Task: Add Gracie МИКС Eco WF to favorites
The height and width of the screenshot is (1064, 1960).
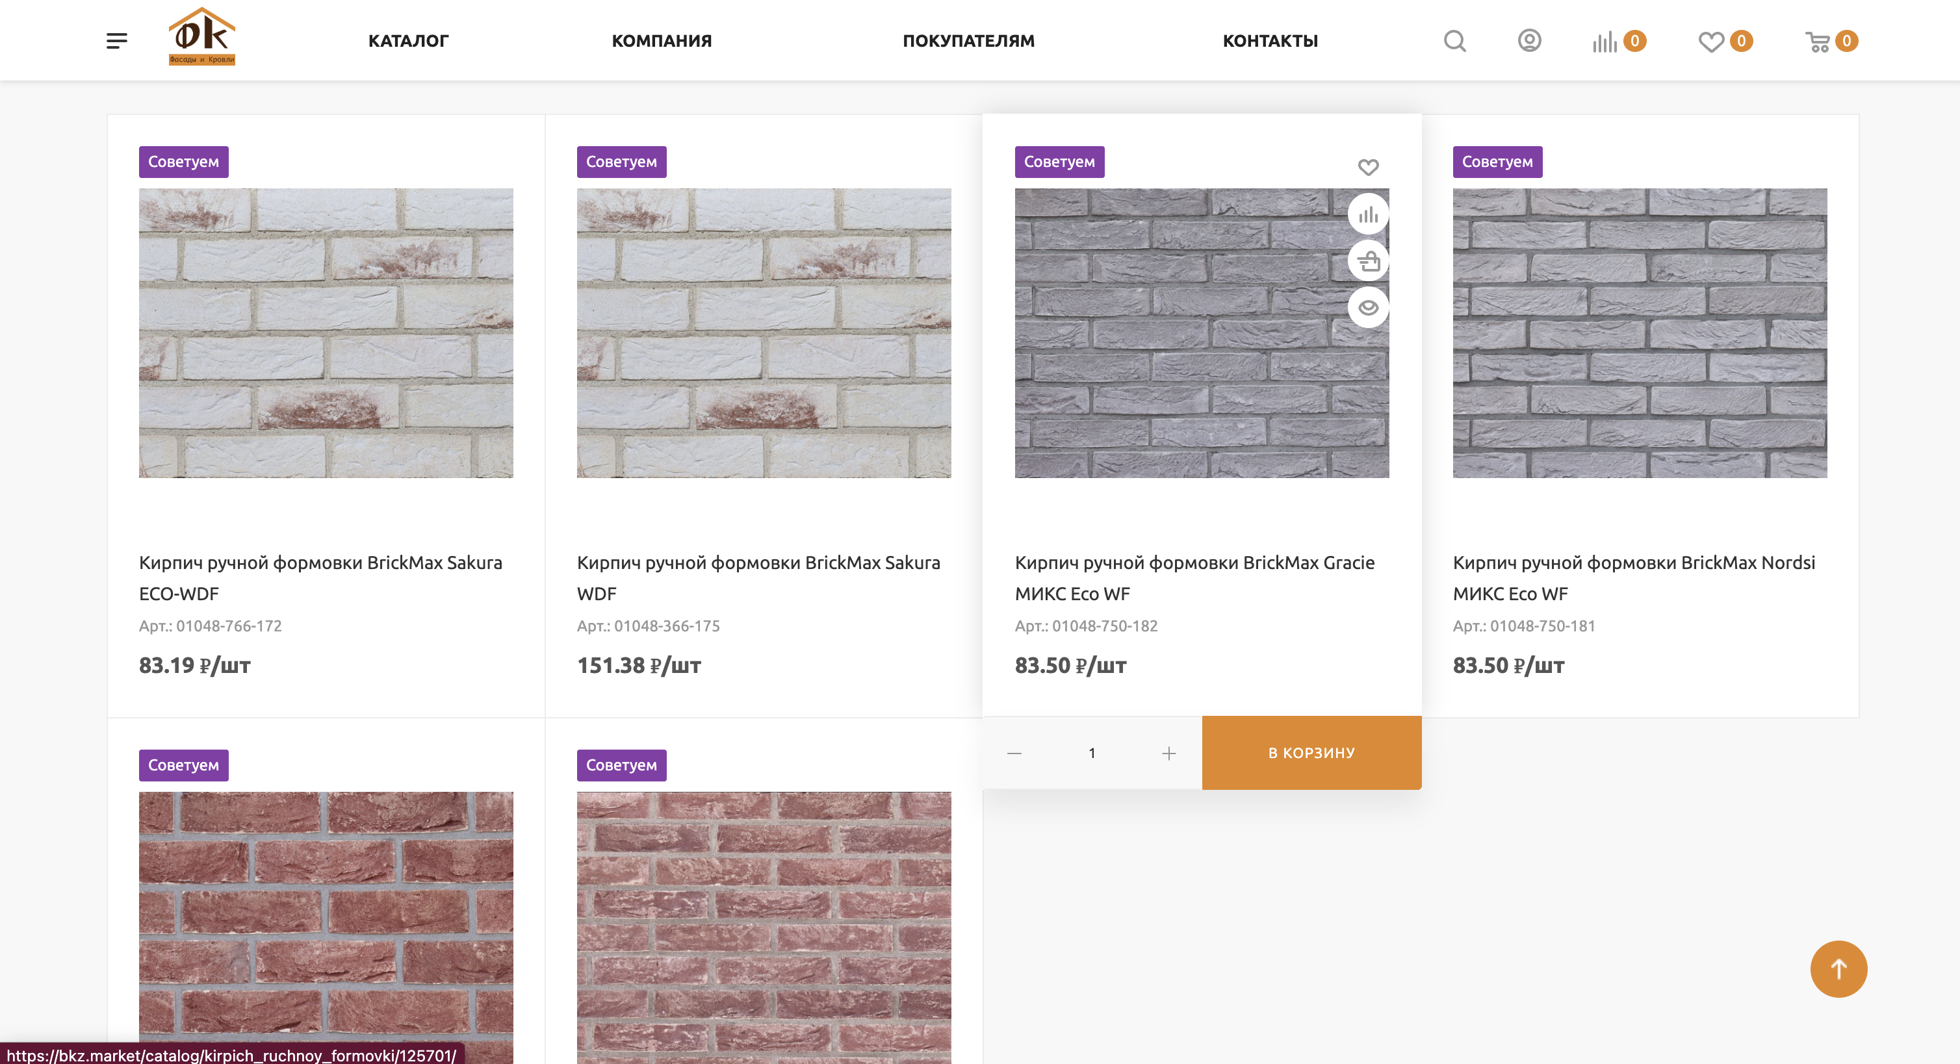Action: [x=1368, y=166]
